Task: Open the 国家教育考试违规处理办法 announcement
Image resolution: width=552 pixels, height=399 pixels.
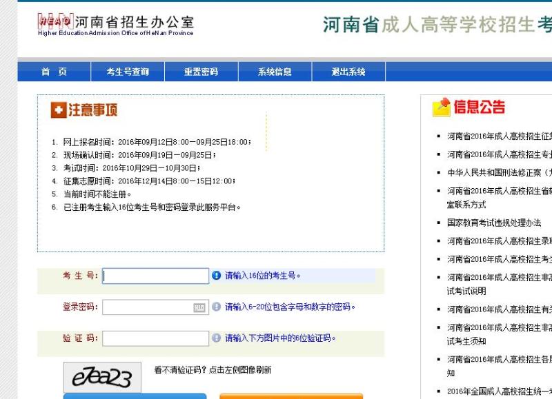Action: [x=494, y=223]
